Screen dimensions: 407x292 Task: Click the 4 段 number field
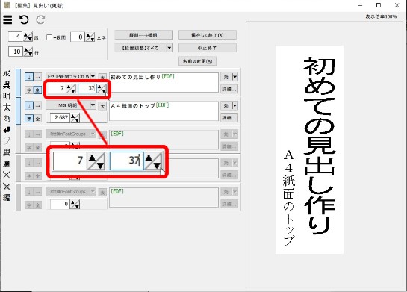(x=16, y=37)
